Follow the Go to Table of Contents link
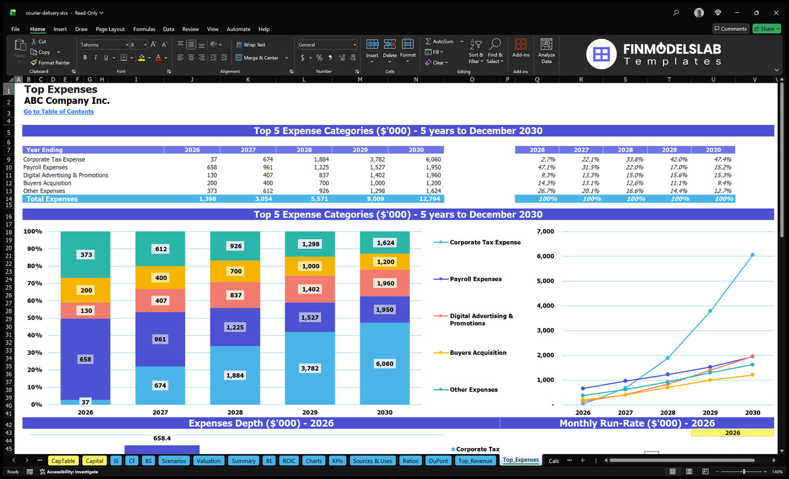This screenshot has height=479, width=789. [x=59, y=112]
